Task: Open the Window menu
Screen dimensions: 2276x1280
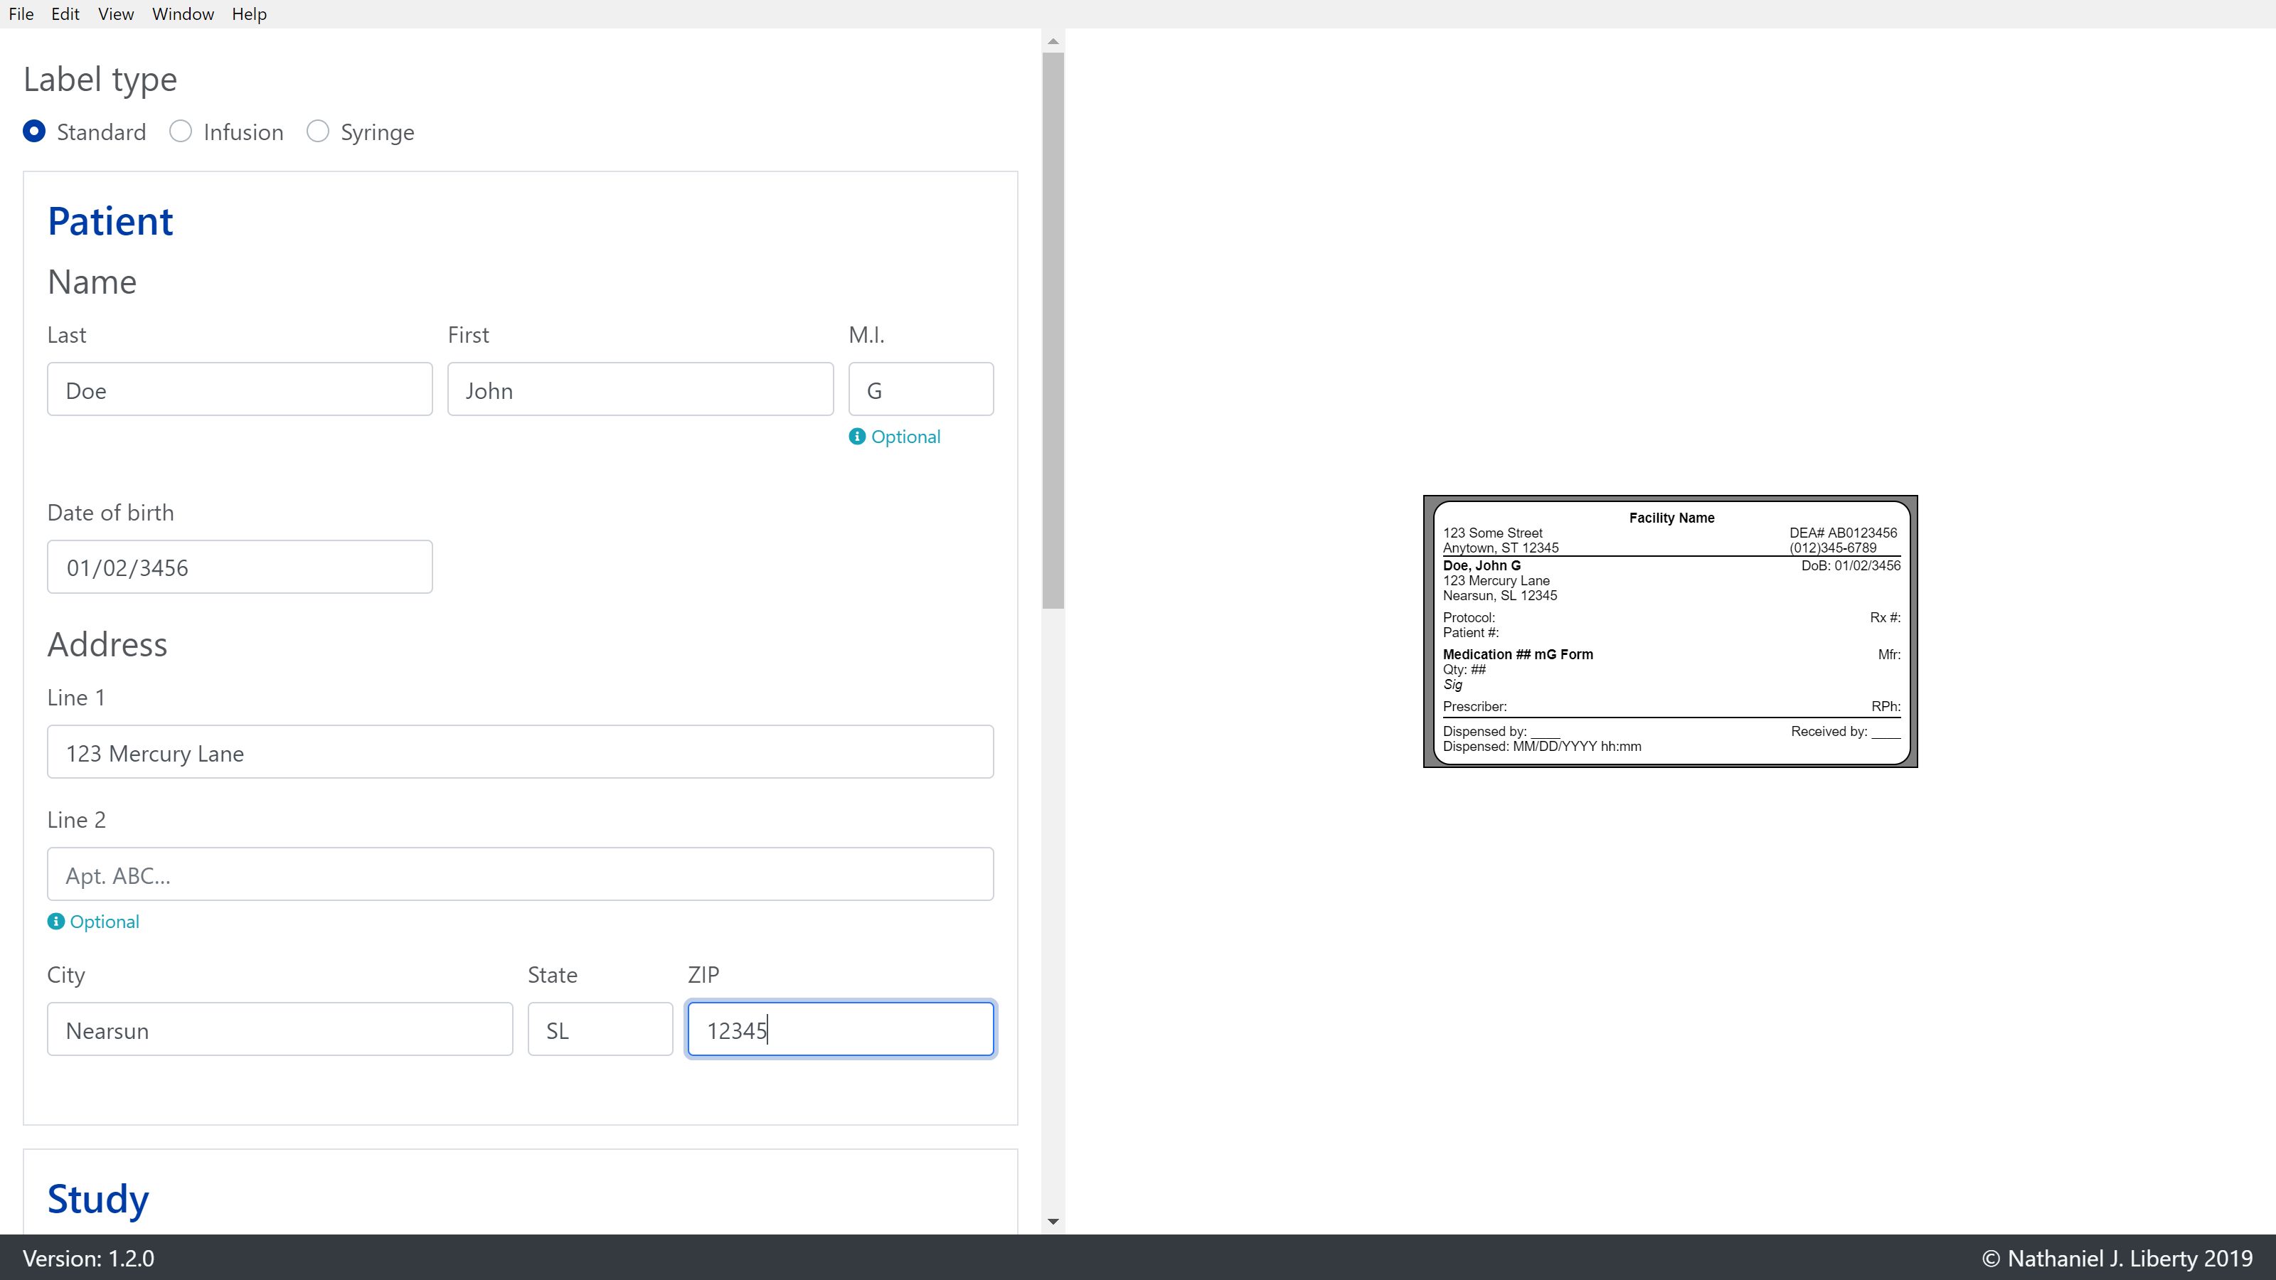Action: click(183, 14)
